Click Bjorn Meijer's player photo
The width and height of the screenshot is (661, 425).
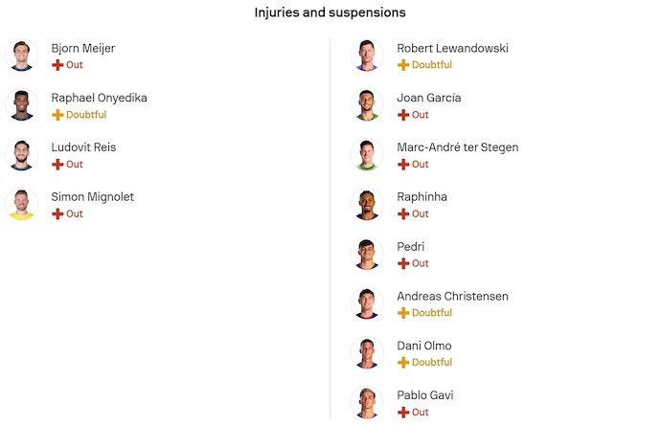pyautogui.click(x=20, y=56)
